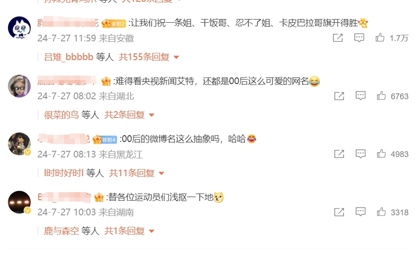View avatar of the 安徽 commenter

tap(19, 28)
